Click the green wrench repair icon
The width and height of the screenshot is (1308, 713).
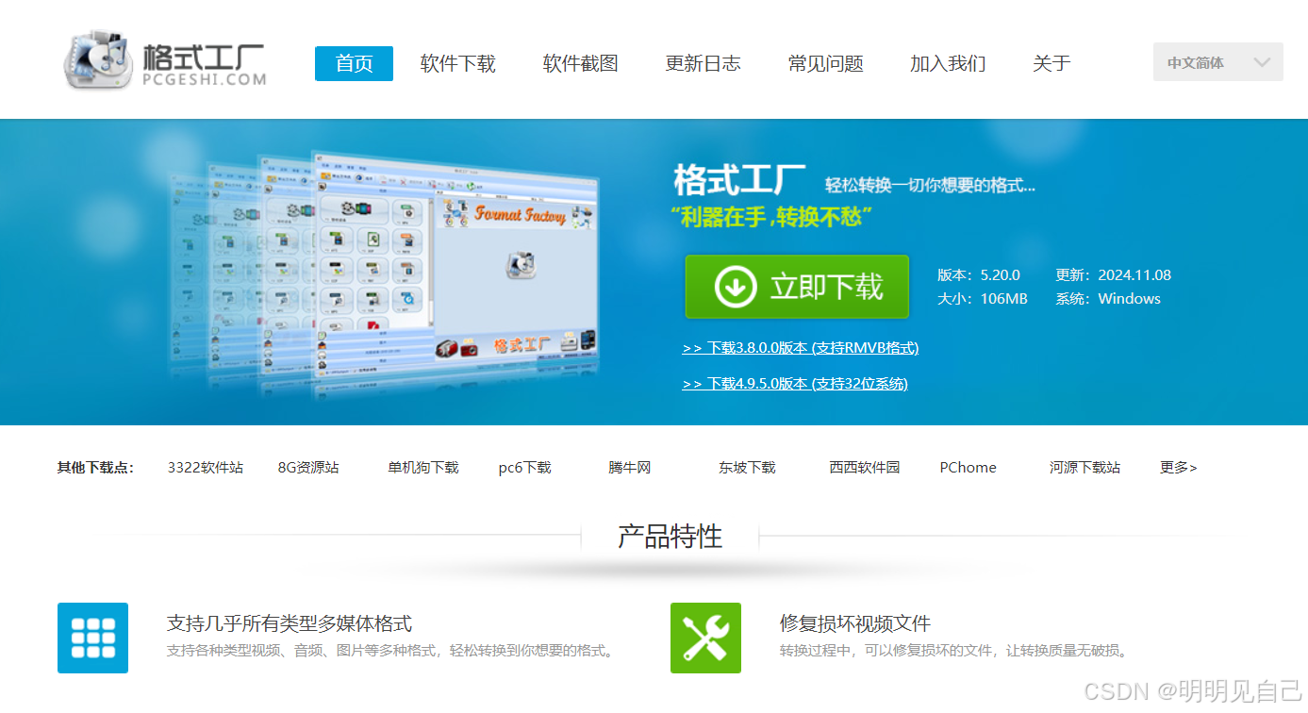coord(705,638)
